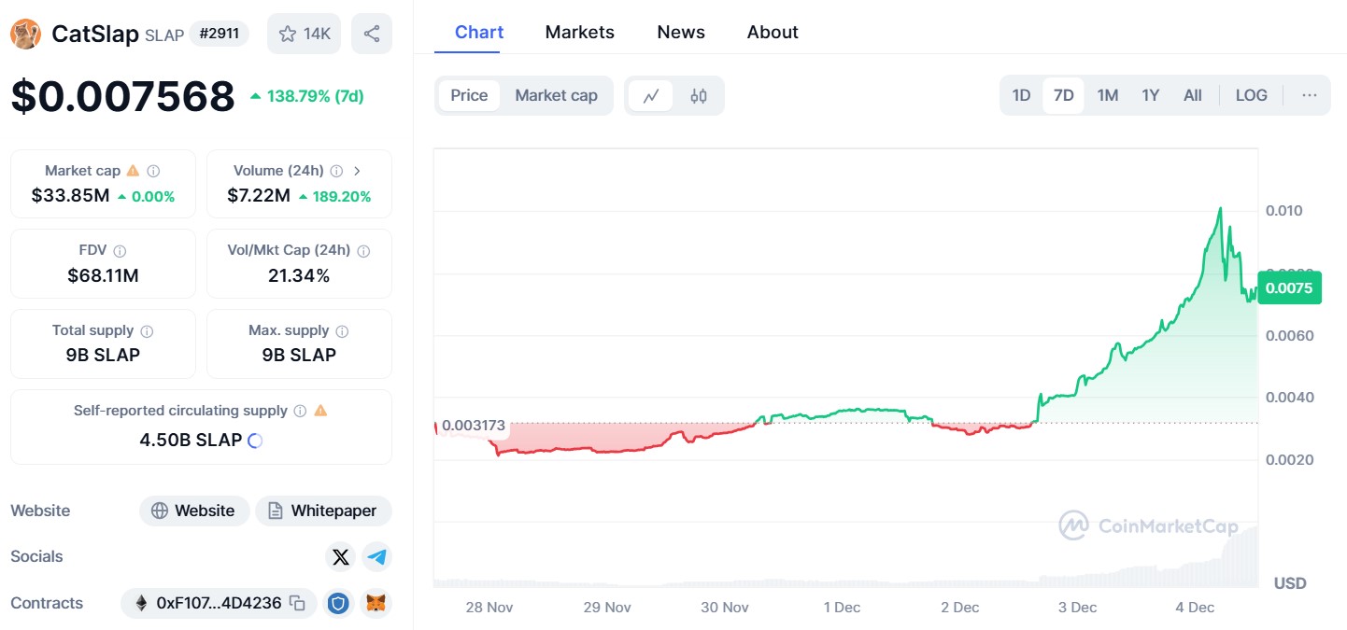Click the contract address 0xF107...4D4236

pos(219,603)
